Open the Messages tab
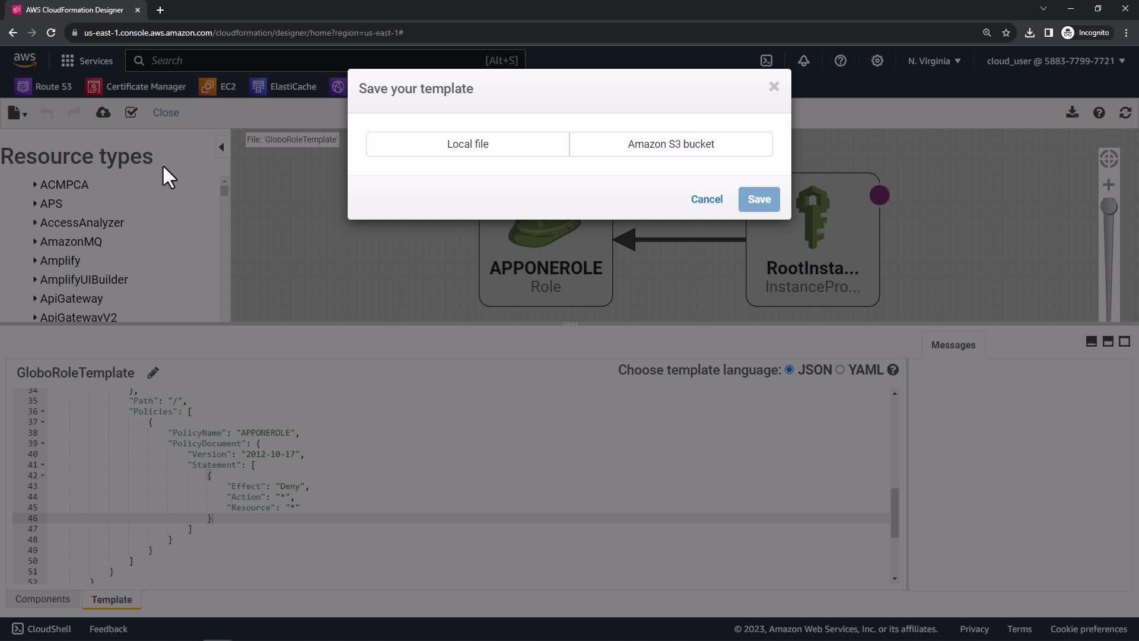 click(x=953, y=345)
